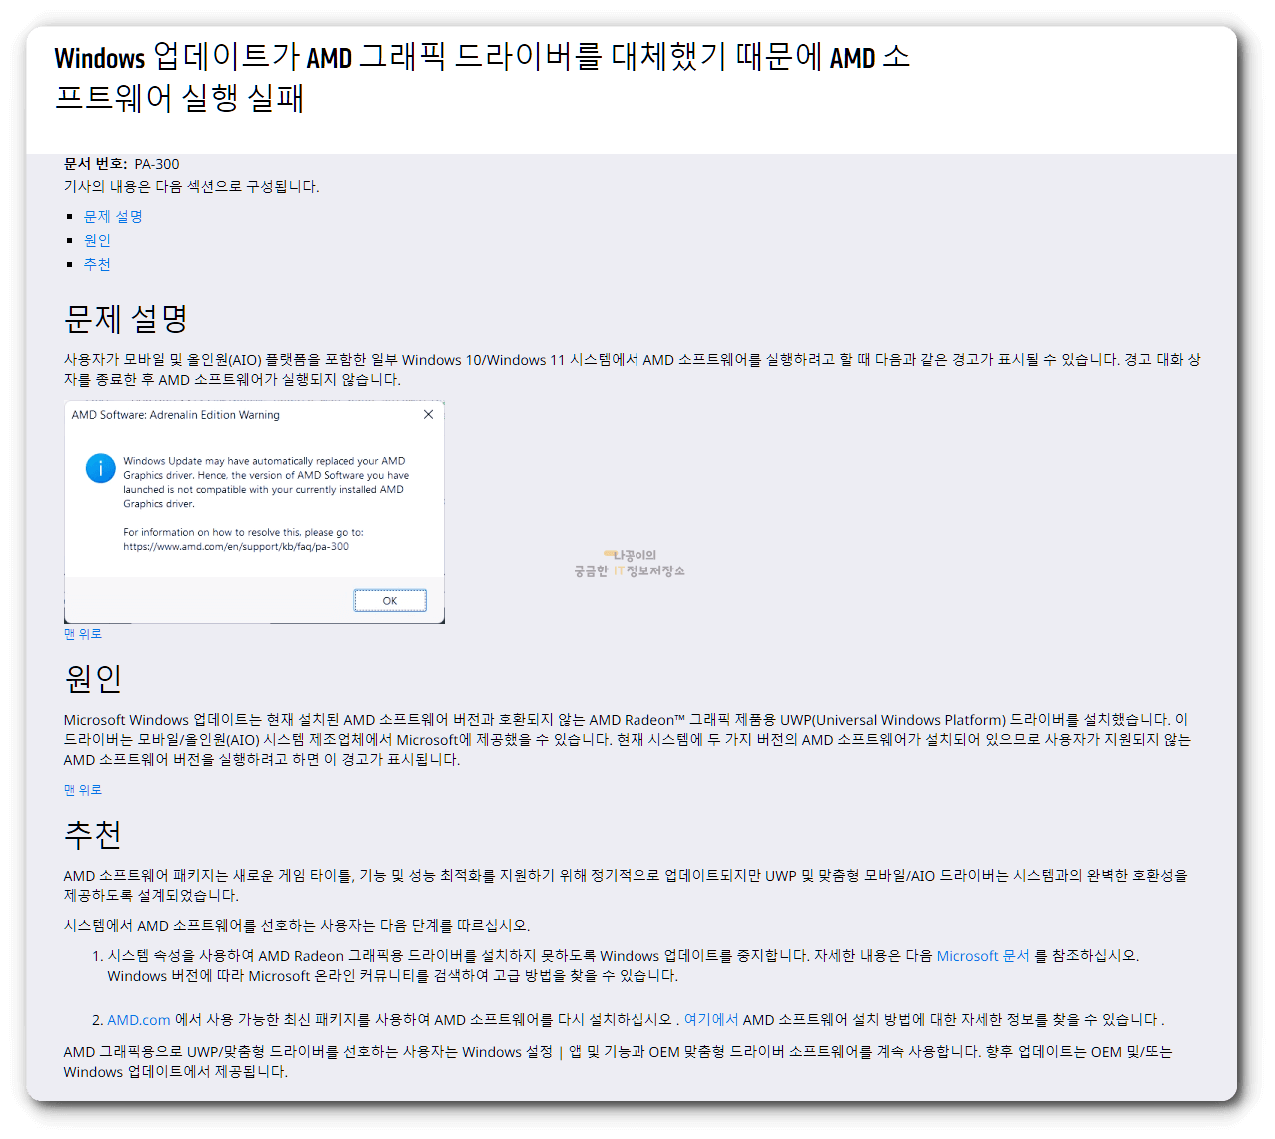Click the AMD warning dialog screenshot thumbnail
1275x1139 pixels.
(254, 512)
